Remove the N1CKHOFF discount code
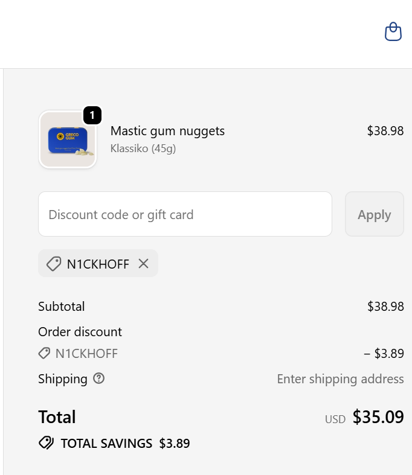 click(x=143, y=264)
